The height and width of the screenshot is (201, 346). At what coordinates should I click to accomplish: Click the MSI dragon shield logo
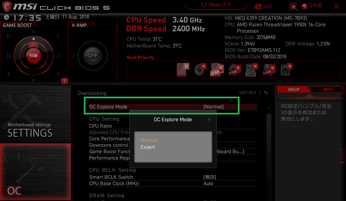pyautogui.click(x=7, y=7)
